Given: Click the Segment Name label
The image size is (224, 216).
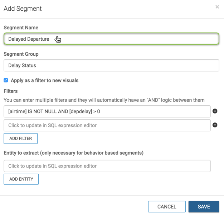Looking at the screenshot, I should pyautogui.click(x=21, y=27).
